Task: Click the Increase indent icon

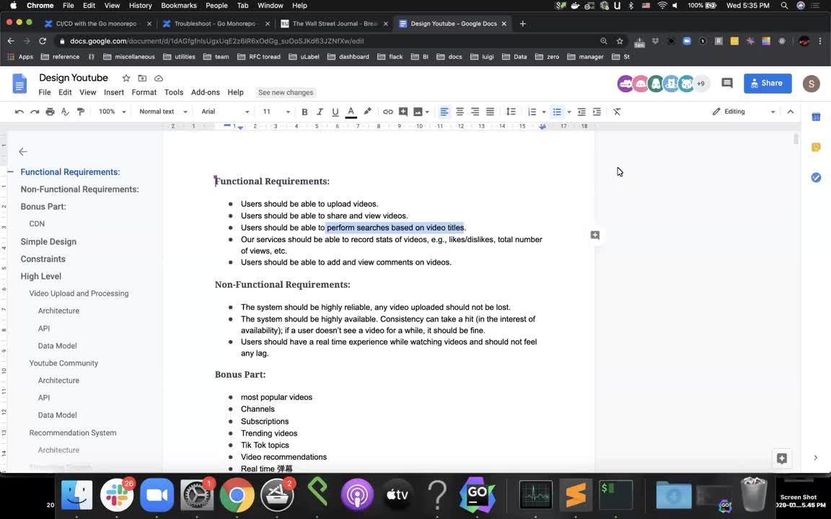Action: coord(597,112)
